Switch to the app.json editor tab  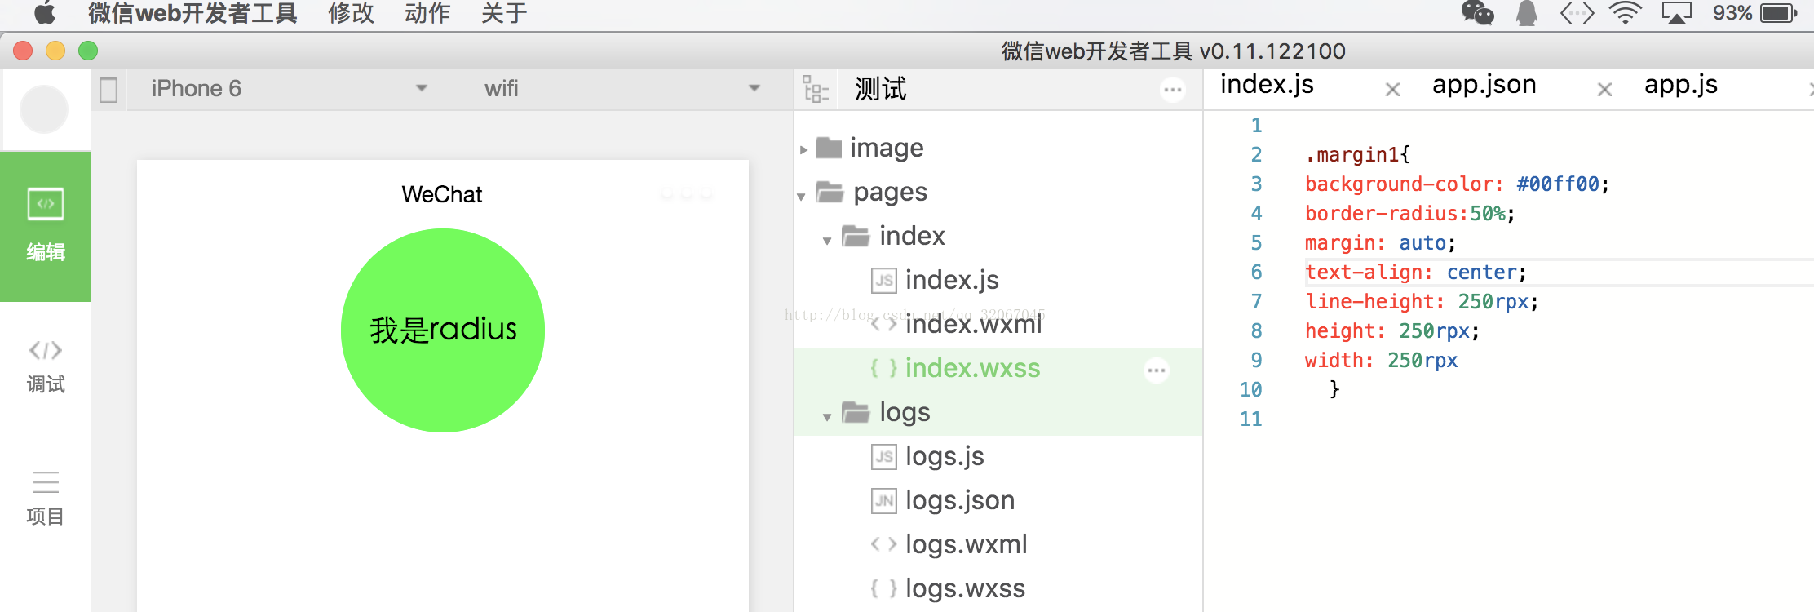click(1484, 85)
